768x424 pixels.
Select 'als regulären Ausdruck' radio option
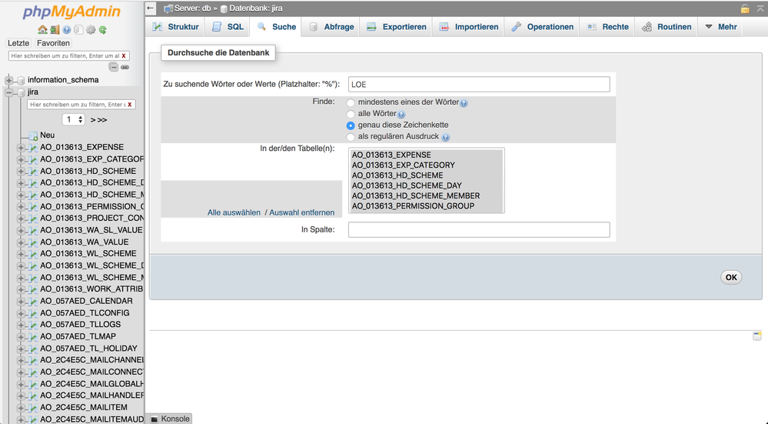click(351, 137)
